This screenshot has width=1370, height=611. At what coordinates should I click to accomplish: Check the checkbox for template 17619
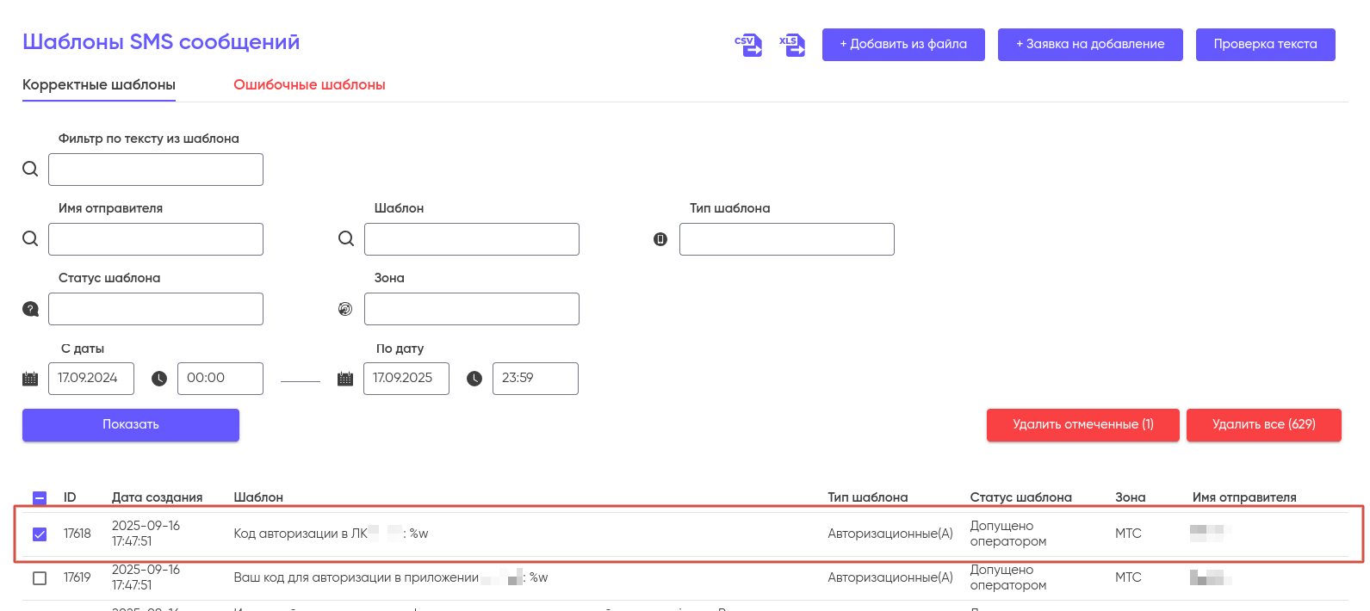40,578
